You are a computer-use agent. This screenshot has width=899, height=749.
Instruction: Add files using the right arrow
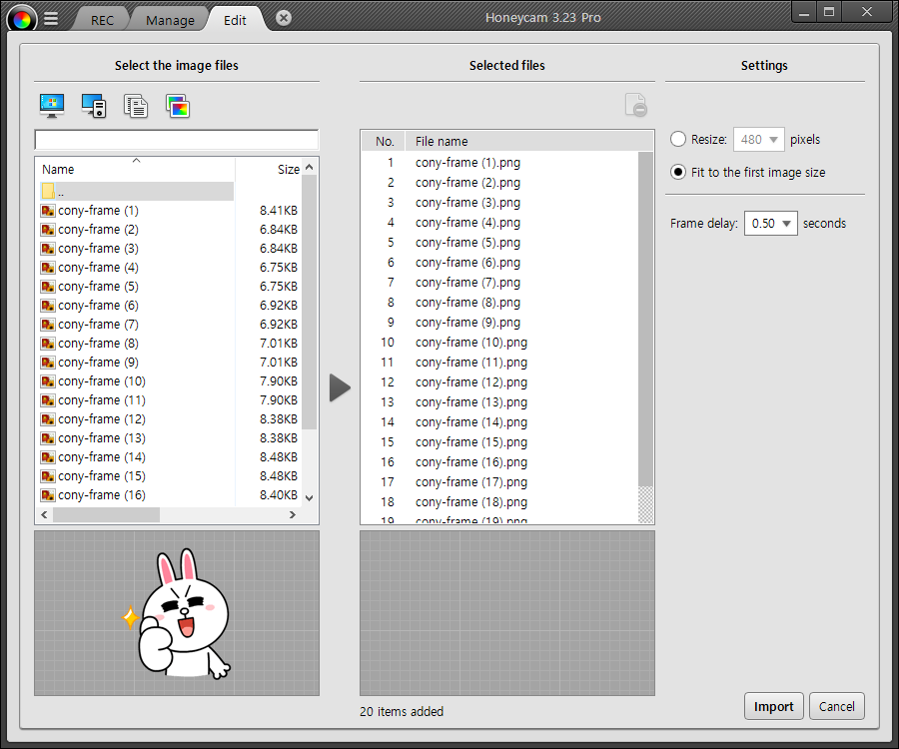340,388
